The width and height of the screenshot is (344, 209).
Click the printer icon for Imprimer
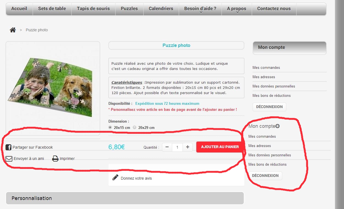pyautogui.click(x=55, y=159)
